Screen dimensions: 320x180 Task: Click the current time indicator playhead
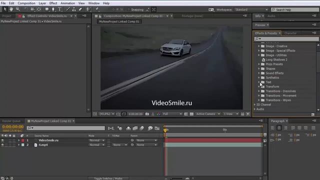[x=165, y=130]
